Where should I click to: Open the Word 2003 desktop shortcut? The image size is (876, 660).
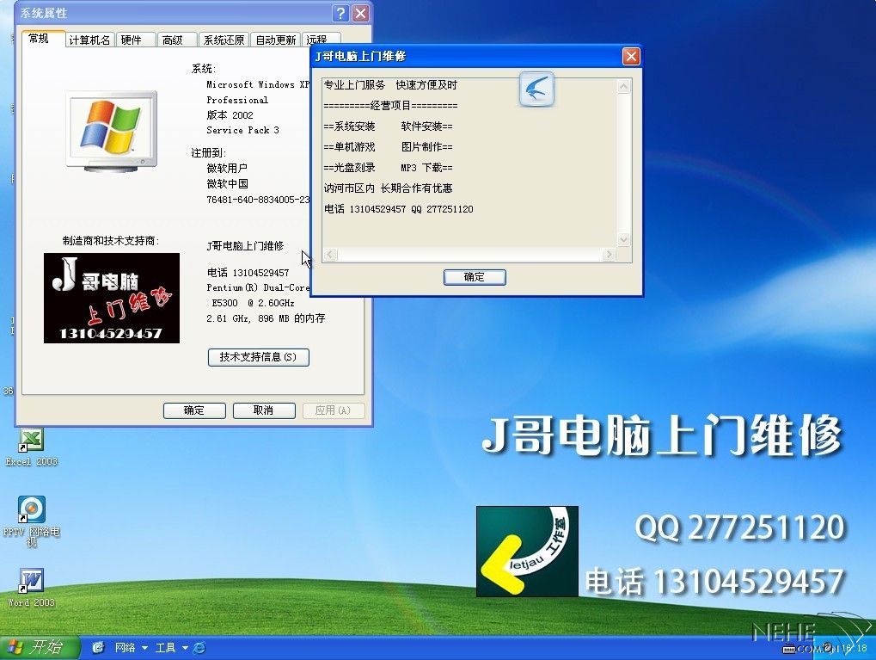click(x=31, y=587)
